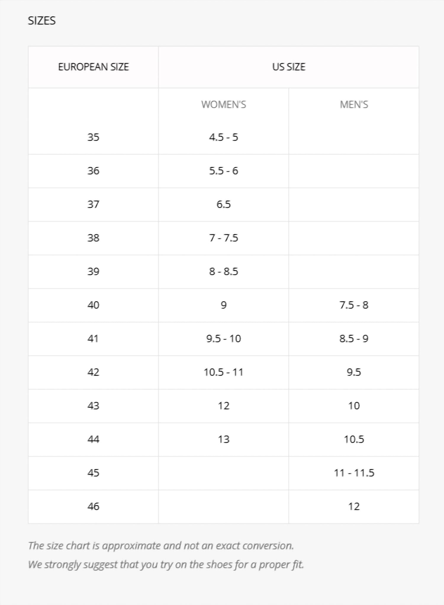Click women's size 10.5 - 11 cell
The height and width of the screenshot is (605, 444).
coord(223,372)
